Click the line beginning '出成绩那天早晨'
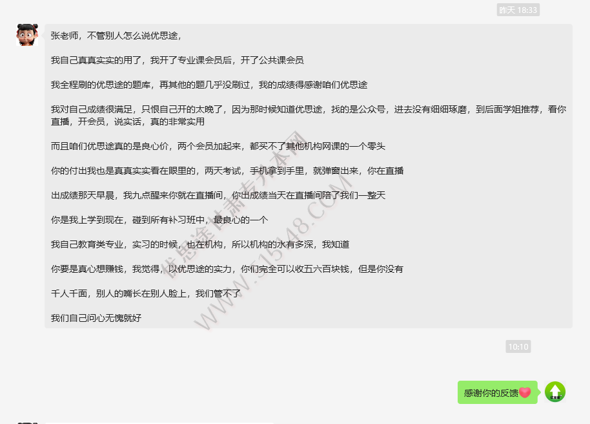 (x=218, y=195)
